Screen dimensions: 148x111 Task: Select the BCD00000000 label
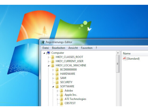click(x=69, y=70)
